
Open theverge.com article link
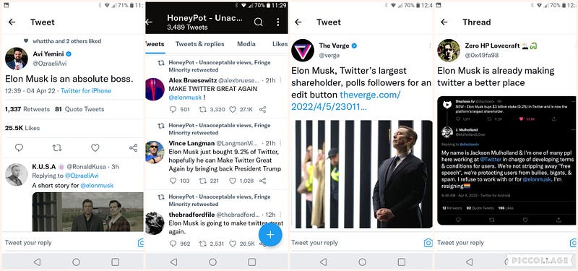click(x=346, y=100)
